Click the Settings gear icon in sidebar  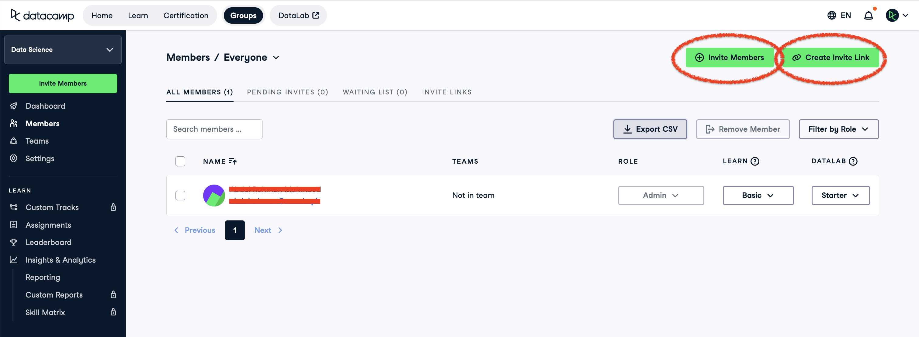(14, 158)
